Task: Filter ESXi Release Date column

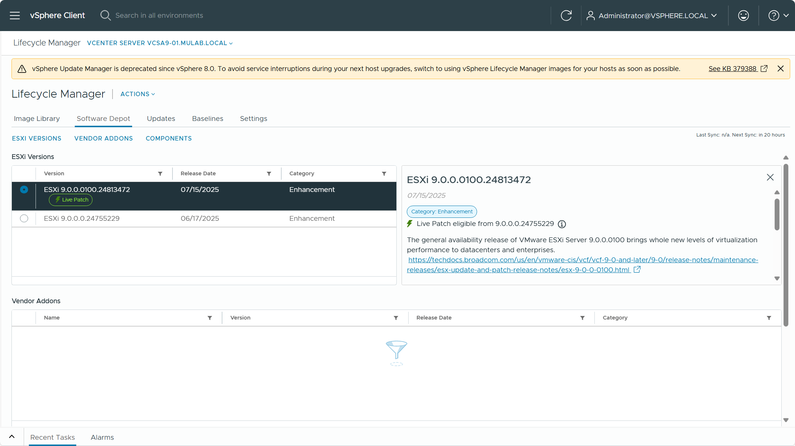Action: point(269,173)
